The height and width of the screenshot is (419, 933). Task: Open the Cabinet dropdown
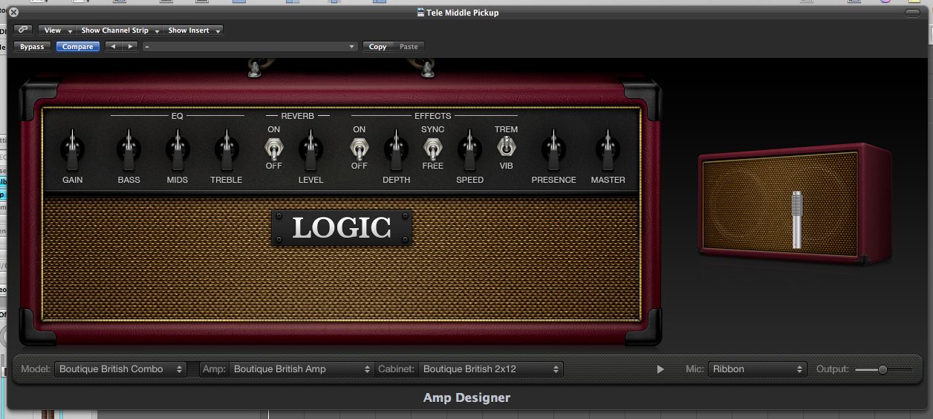tap(491, 369)
